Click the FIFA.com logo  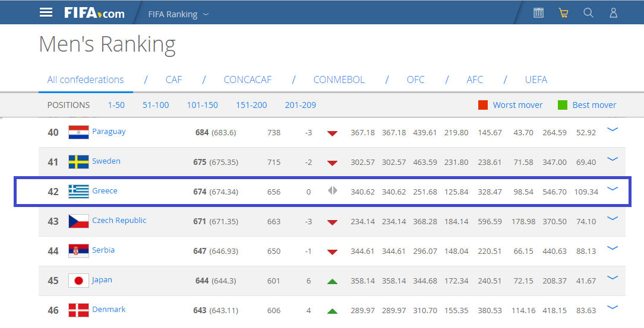tap(94, 12)
